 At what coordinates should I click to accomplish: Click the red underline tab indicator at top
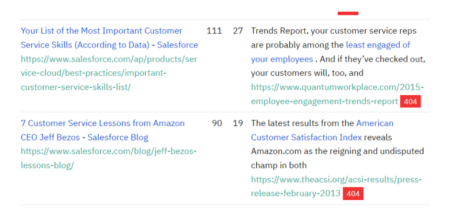point(348,13)
